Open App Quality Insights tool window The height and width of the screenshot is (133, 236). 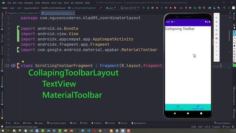[x=56, y=123]
